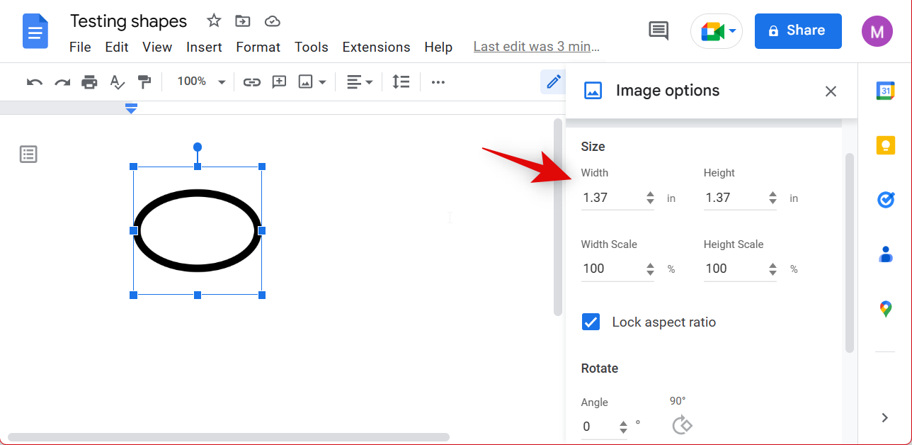Click the Share button
The image size is (912, 445).
pos(798,31)
